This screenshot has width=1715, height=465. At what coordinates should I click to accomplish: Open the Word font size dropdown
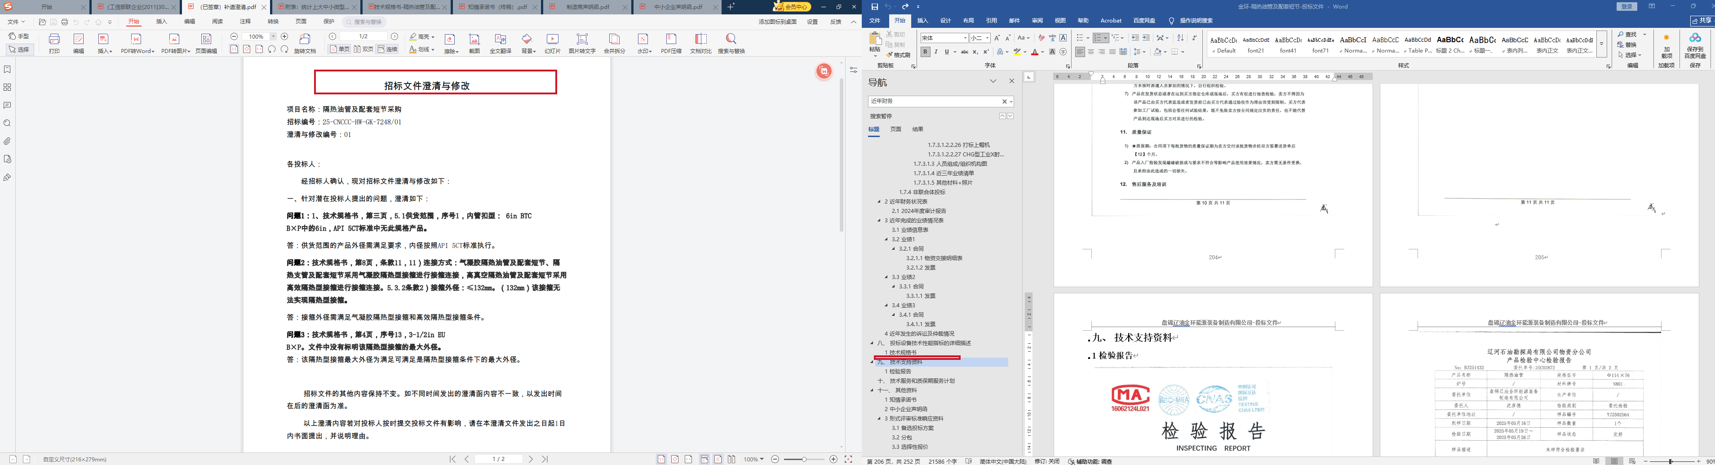[x=988, y=38]
